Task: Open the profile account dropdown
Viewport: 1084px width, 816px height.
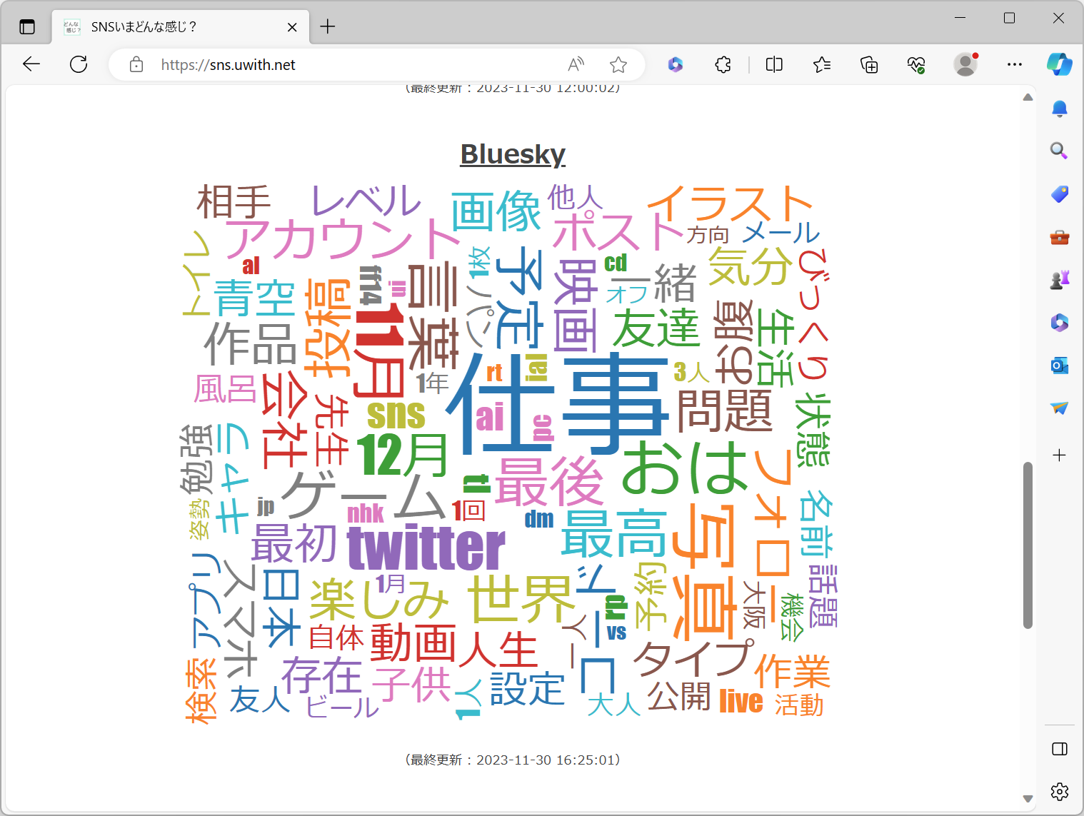Action: click(x=965, y=64)
